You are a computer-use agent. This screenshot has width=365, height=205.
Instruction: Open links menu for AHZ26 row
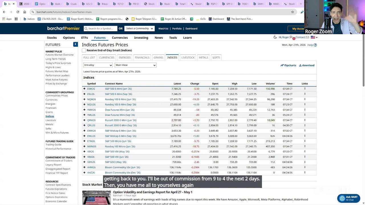pos(305,173)
